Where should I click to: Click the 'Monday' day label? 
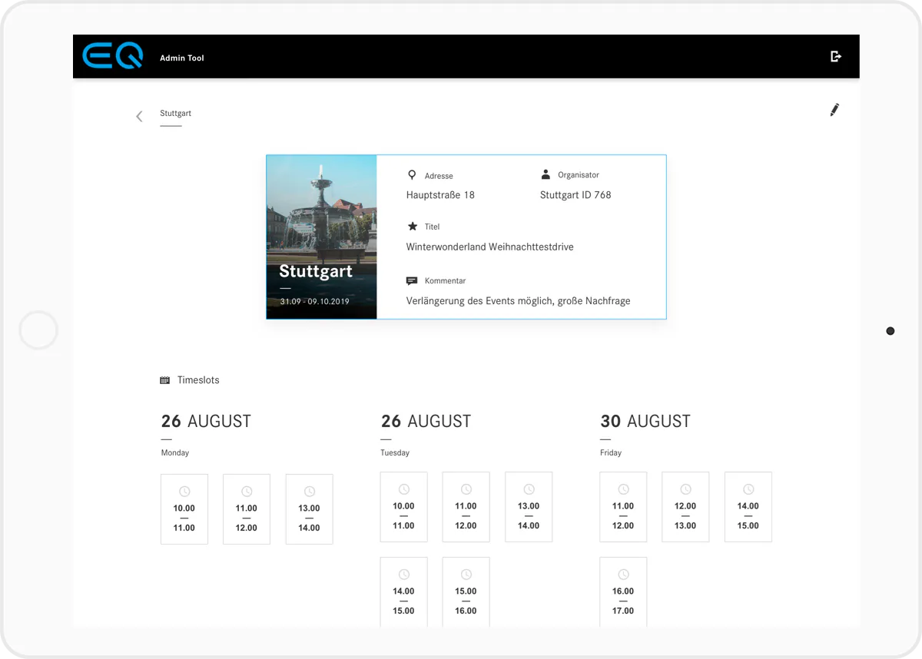click(175, 453)
